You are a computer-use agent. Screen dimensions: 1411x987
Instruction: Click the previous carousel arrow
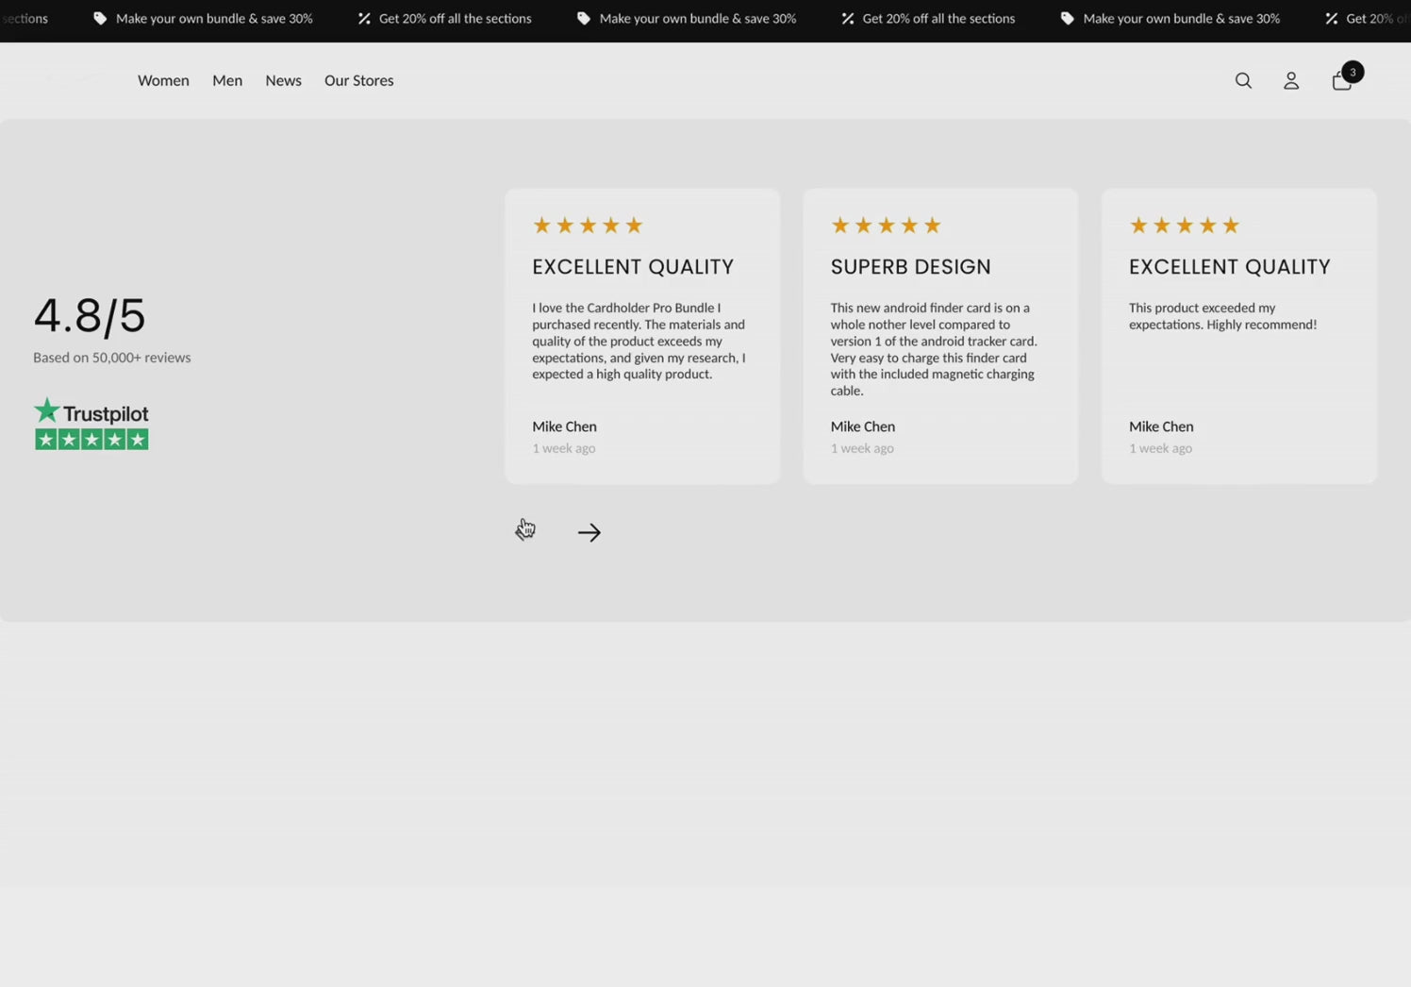pyautogui.click(x=525, y=531)
